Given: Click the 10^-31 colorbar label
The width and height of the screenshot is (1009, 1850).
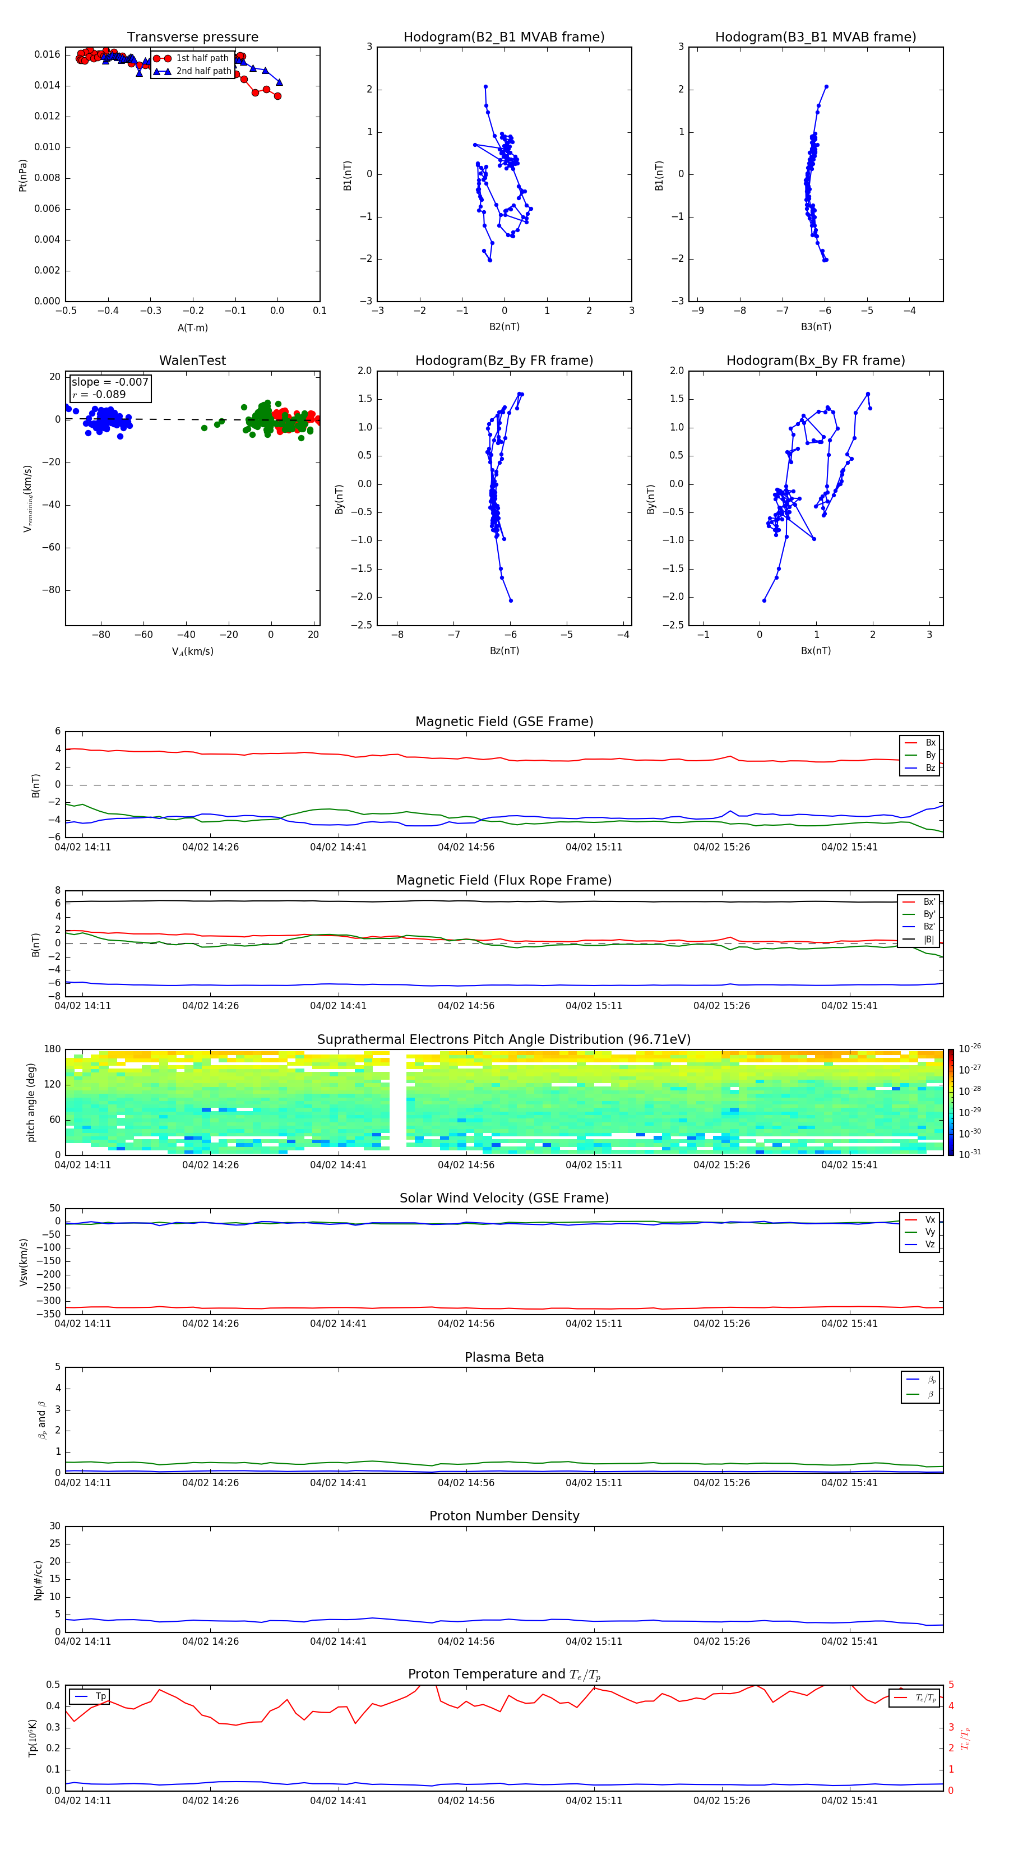Looking at the screenshot, I should click(x=970, y=1154).
